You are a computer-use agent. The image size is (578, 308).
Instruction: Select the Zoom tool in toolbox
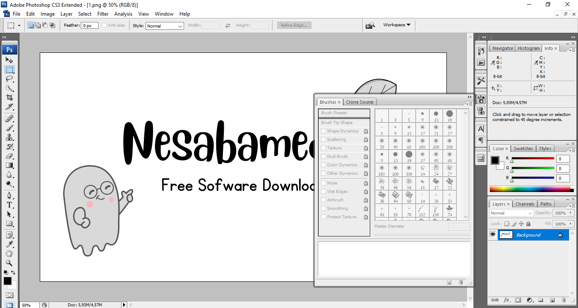9,263
